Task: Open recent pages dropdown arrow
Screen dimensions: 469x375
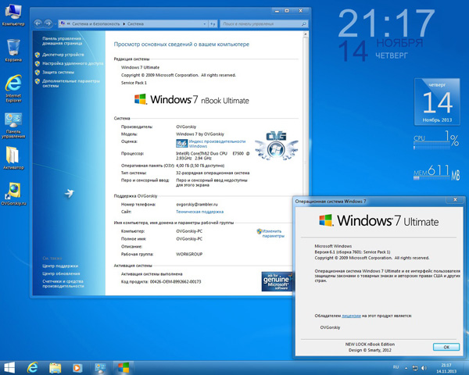Action: 55,23
